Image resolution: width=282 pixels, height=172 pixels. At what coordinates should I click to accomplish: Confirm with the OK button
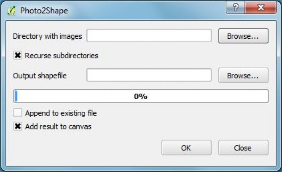click(186, 148)
